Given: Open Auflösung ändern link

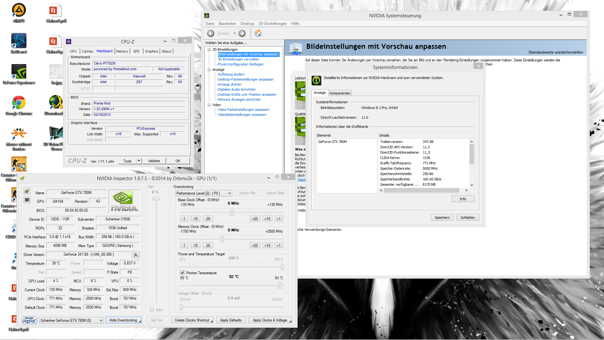Looking at the screenshot, I should 231,74.
